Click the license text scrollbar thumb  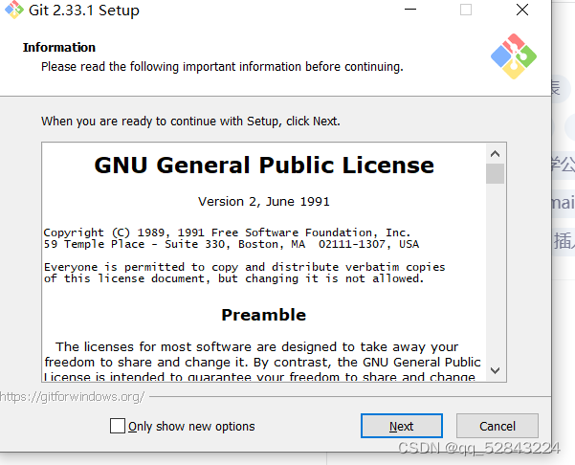coord(495,173)
